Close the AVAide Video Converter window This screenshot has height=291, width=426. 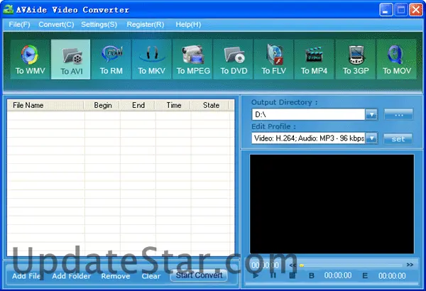pos(415,10)
